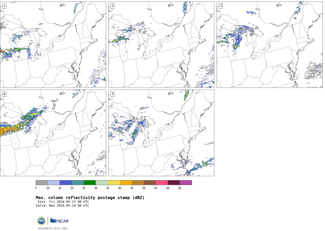Open ensemble member 5 reflectivity map
Screen dimensions: 325x231
(161, 133)
